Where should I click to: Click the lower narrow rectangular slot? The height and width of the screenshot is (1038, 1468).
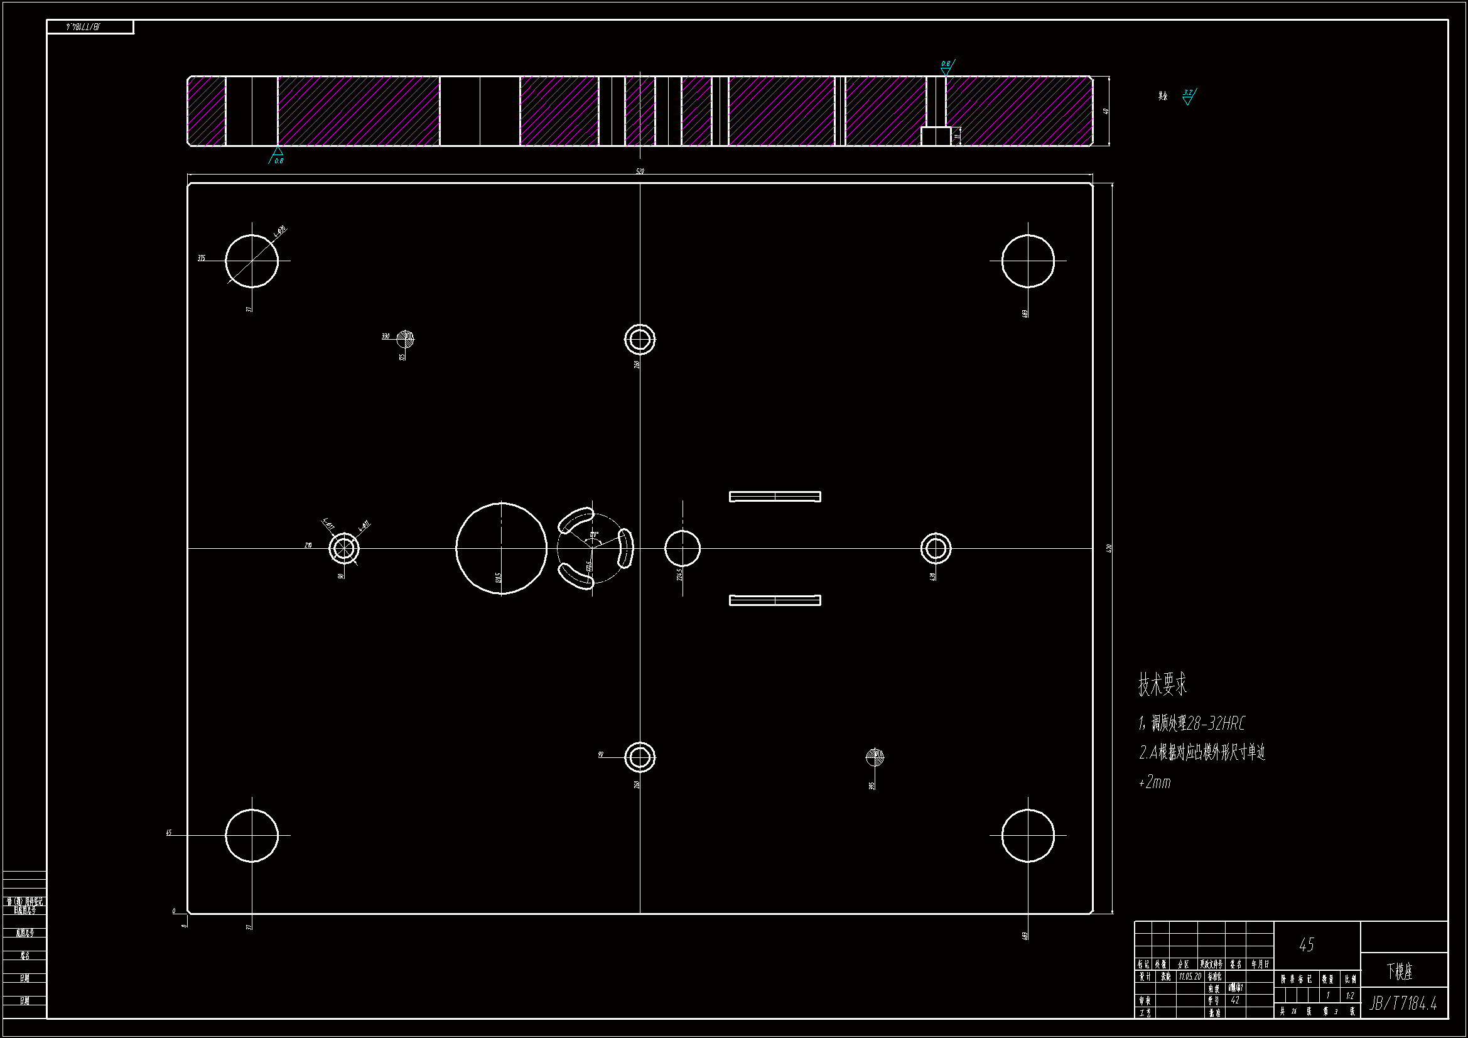coord(775,600)
